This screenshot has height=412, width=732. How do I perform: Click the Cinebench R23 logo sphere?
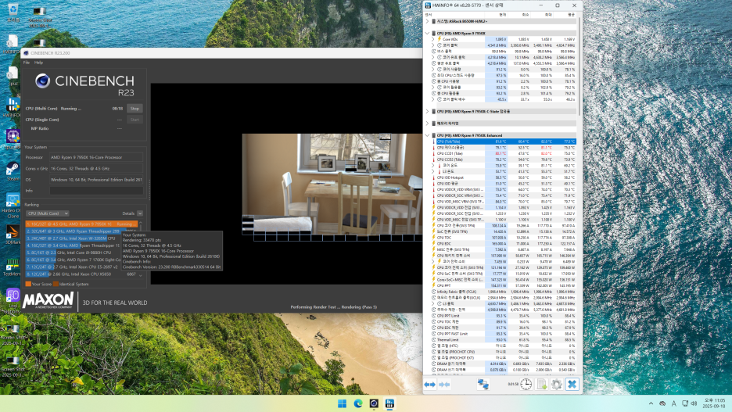point(42,81)
